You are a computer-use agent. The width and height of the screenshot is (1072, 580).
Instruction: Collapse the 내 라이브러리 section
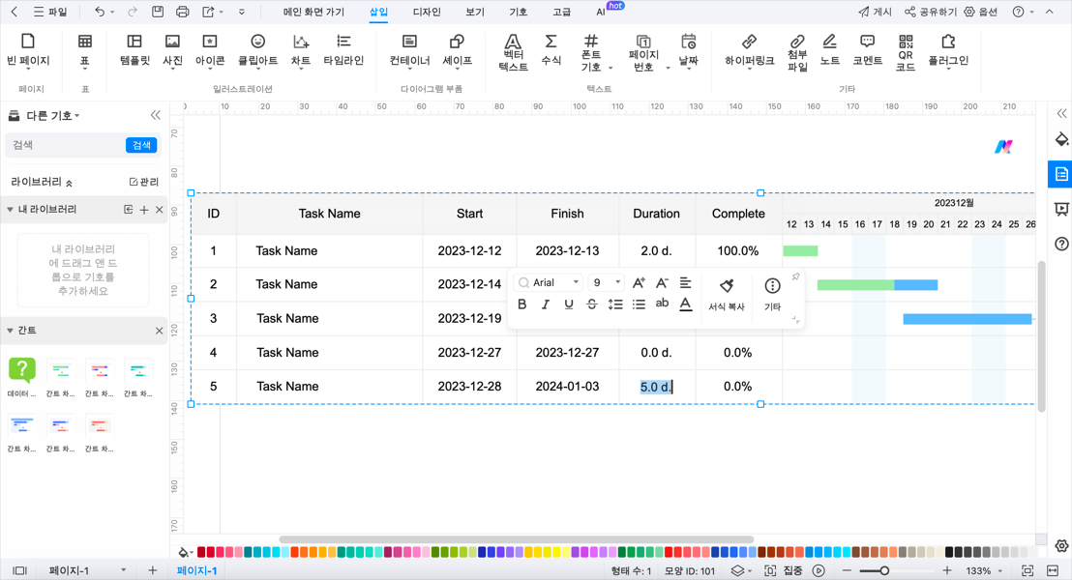[11, 209]
